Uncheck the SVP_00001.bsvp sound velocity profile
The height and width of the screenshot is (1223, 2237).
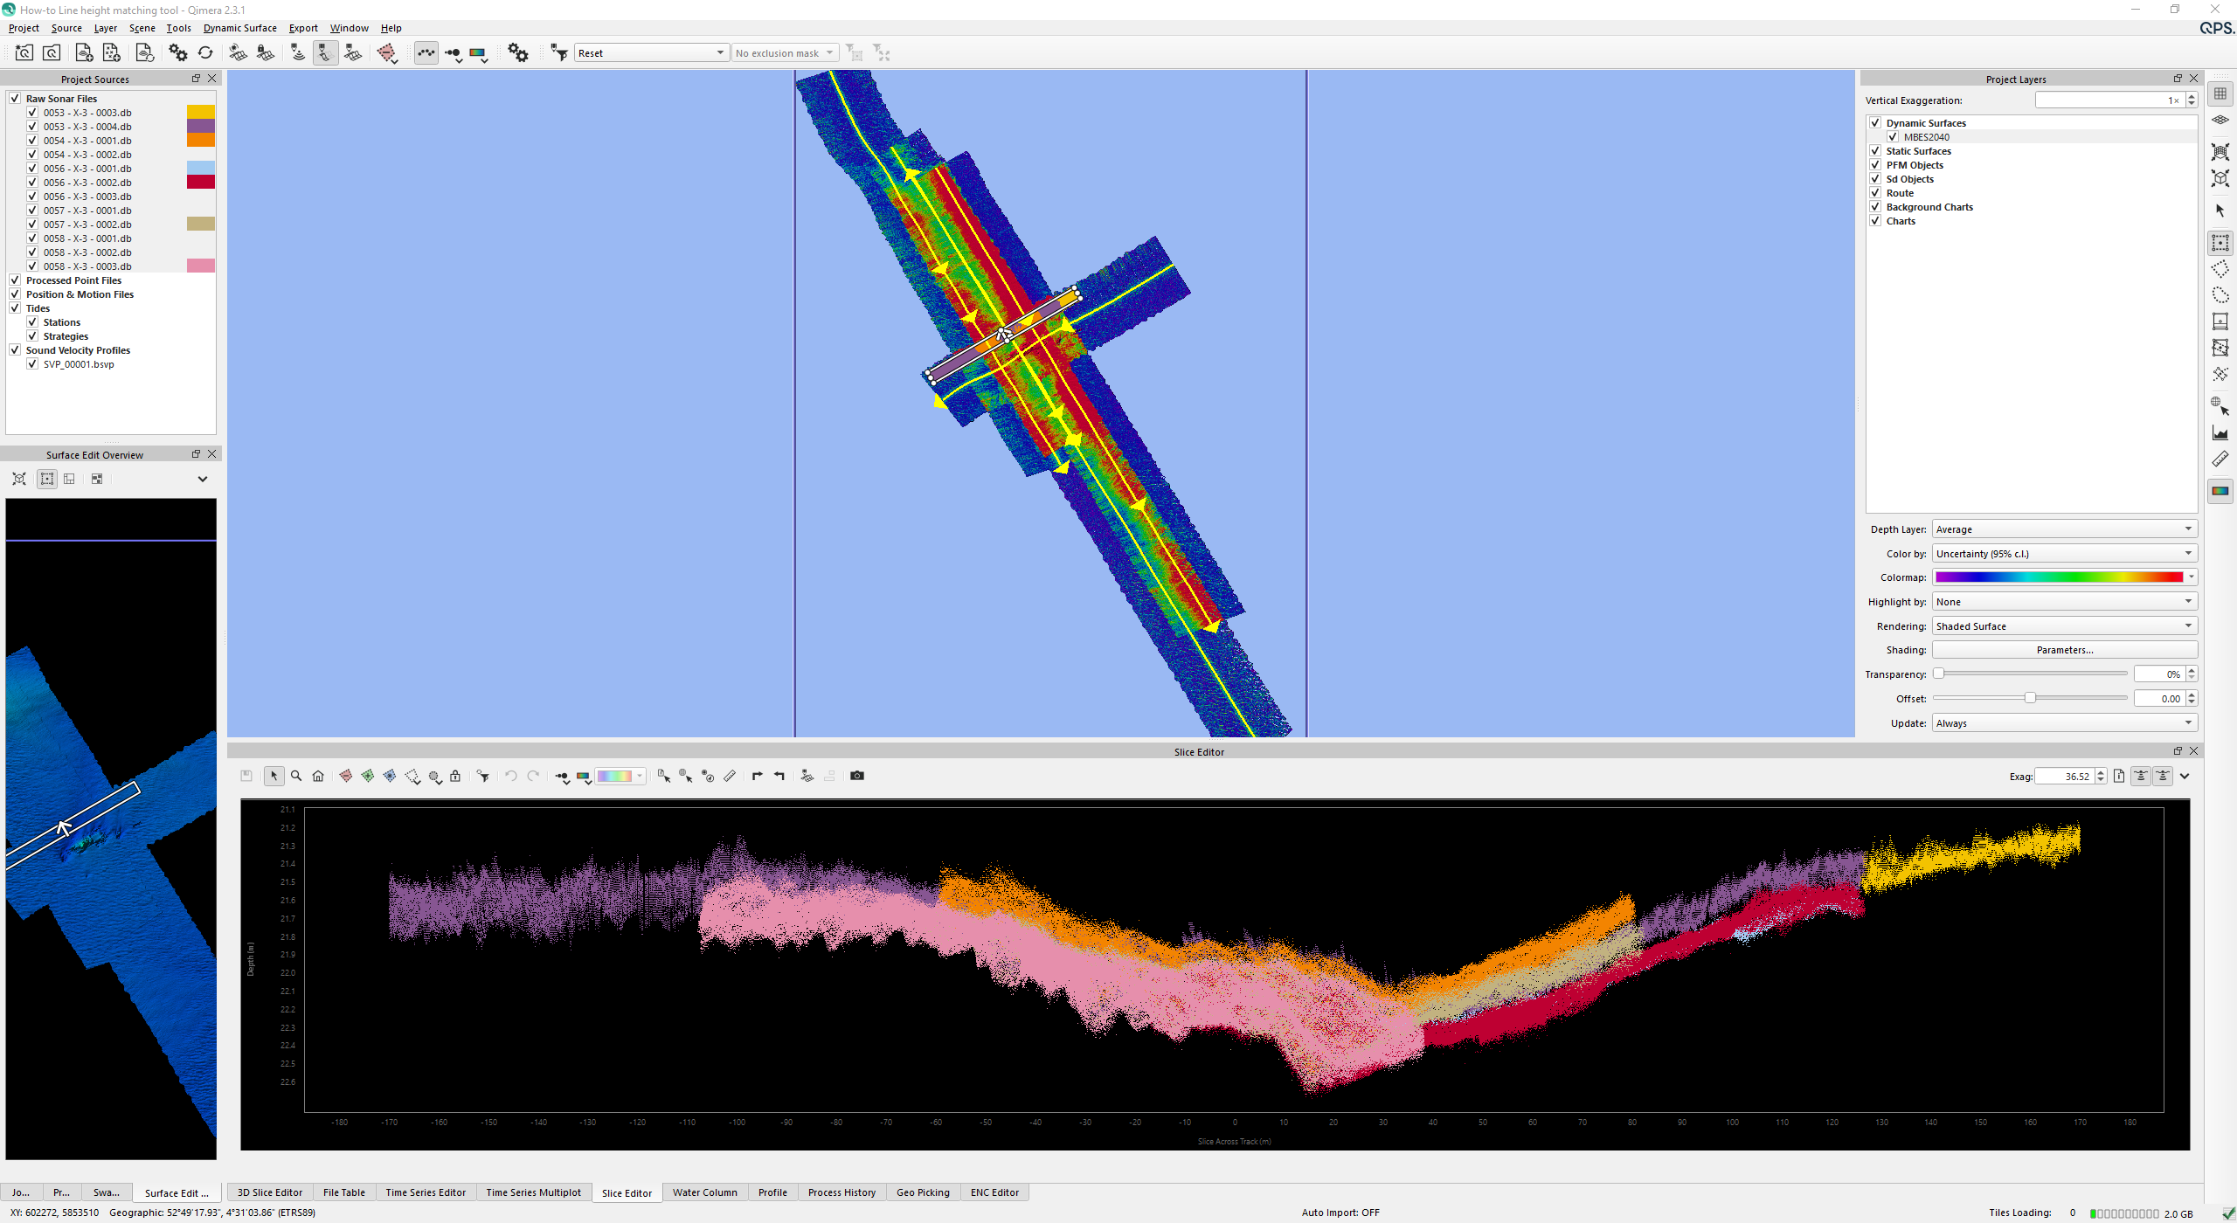point(32,364)
